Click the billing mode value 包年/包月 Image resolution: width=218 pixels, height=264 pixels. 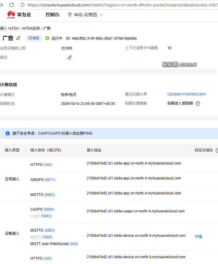pyautogui.click(x=69, y=94)
